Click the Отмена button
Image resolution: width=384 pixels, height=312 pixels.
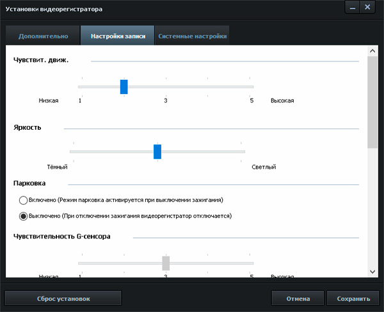point(298,299)
